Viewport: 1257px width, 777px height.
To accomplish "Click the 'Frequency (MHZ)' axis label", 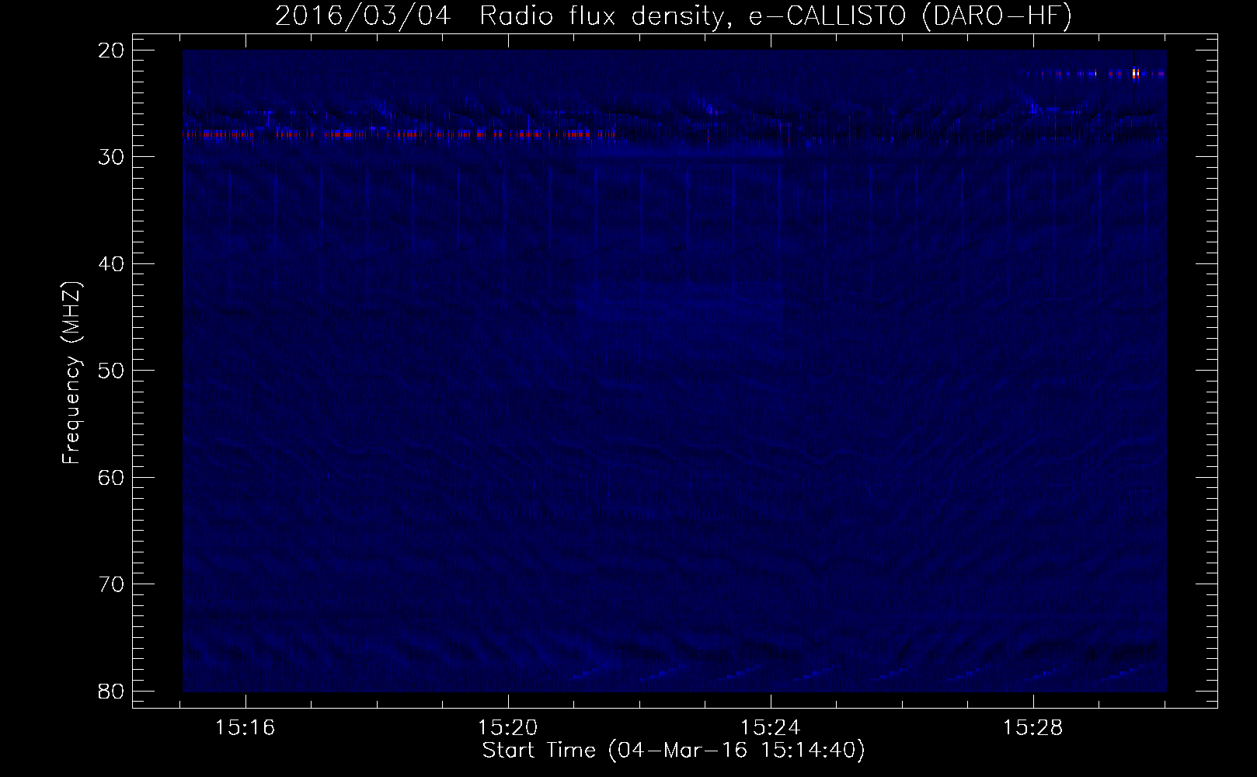I will (71, 372).
